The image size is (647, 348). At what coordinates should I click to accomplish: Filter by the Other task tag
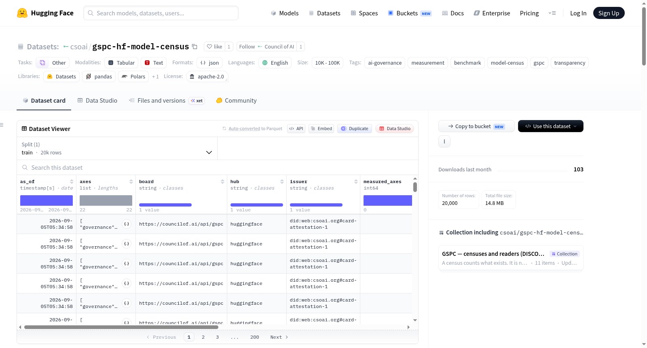point(53,63)
